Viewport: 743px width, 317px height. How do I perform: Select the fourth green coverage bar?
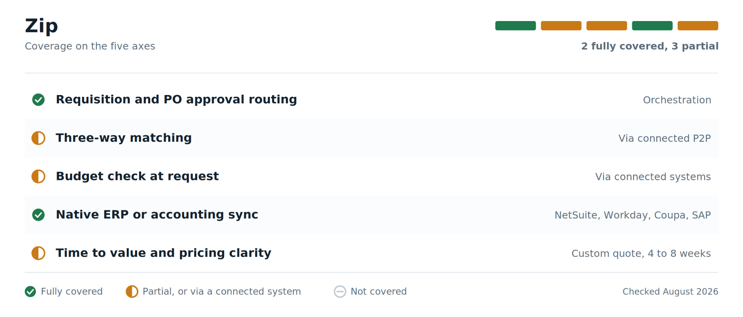pyautogui.click(x=652, y=26)
